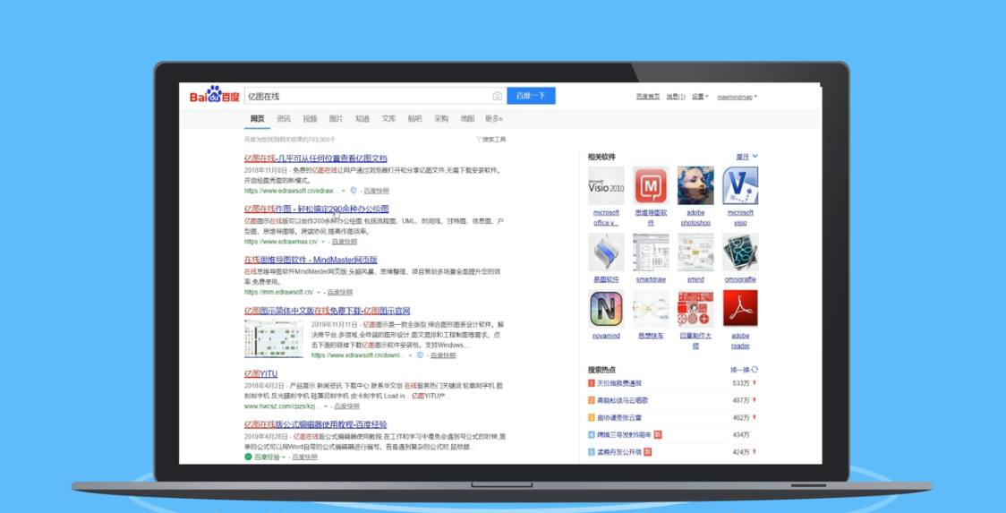Open the 亿图图示 result screenshot thumbnail
This screenshot has width=1006, height=513.
click(x=274, y=338)
